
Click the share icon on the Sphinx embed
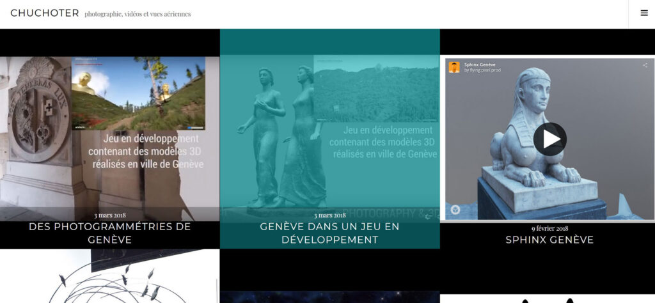[645, 65]
